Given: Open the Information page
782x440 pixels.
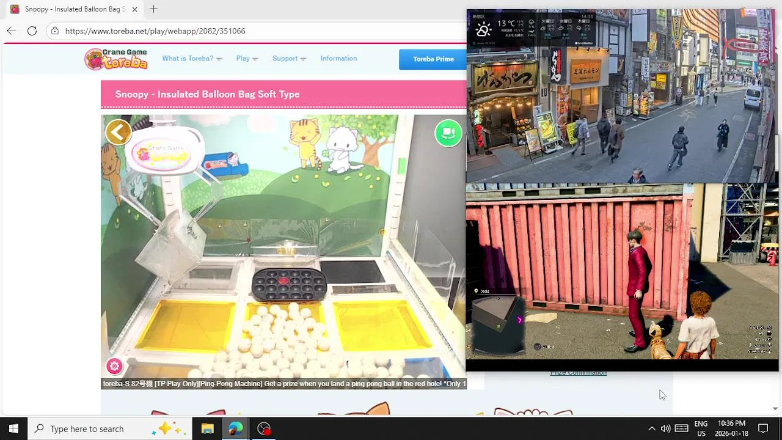Looking at the screenshot, I should tap(338, 59).
